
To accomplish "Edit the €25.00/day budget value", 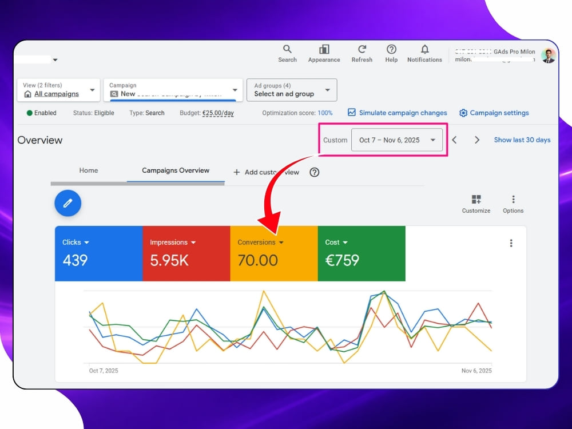I will tap(218, 113).
